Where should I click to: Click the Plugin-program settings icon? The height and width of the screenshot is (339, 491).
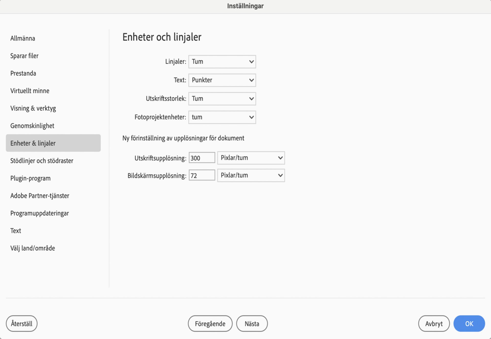point(31,178)
